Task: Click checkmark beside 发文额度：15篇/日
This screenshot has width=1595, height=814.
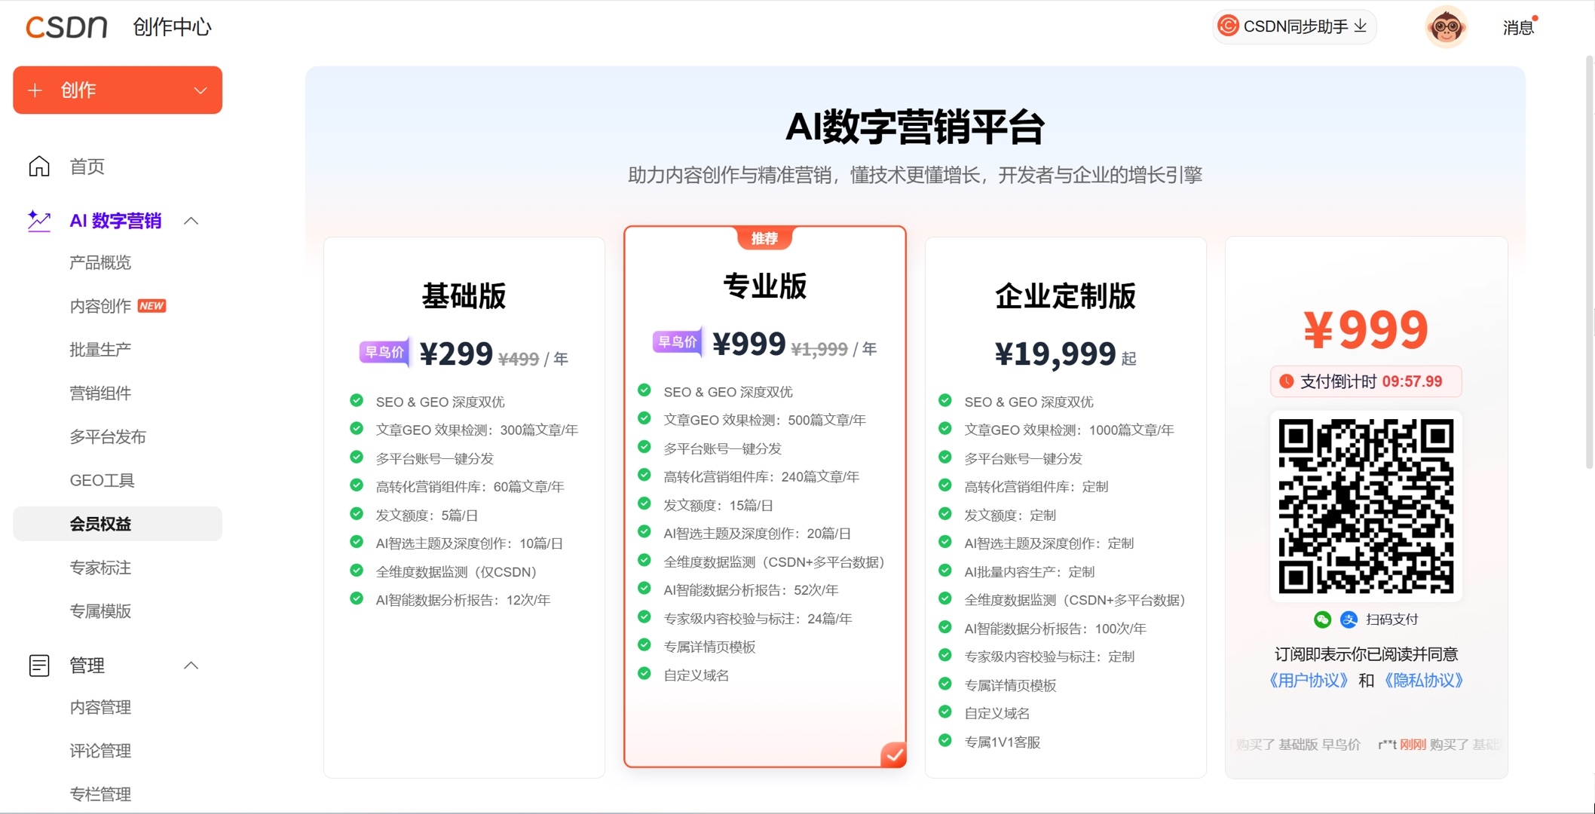Action: coord(644,503)
